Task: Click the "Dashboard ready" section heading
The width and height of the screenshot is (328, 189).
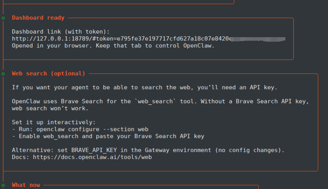Action: [38, 18]
